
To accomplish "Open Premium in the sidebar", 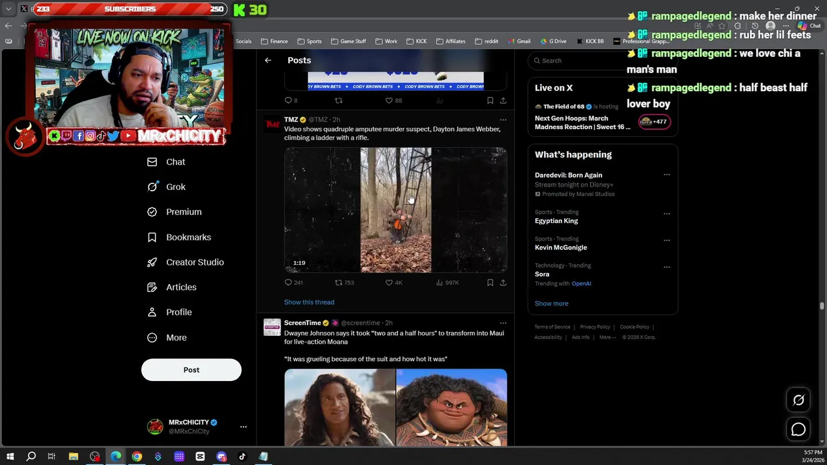I will coord(174,212).
